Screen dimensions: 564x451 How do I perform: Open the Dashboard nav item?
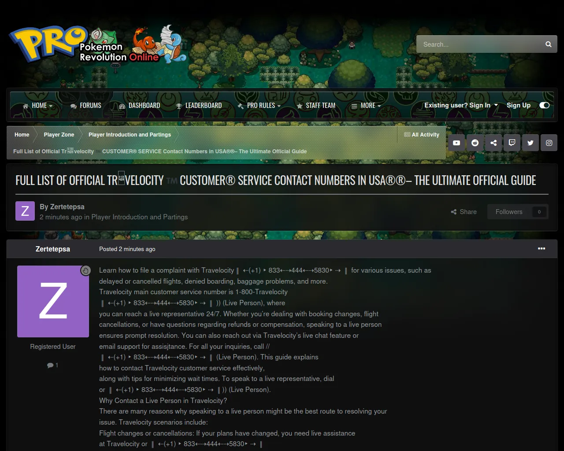pos(140,106)
